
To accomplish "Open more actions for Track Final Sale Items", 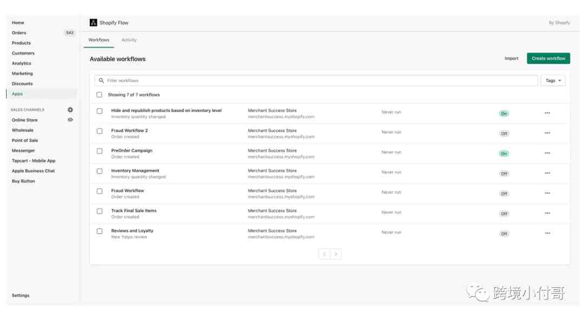I will (x=547, y=213).
